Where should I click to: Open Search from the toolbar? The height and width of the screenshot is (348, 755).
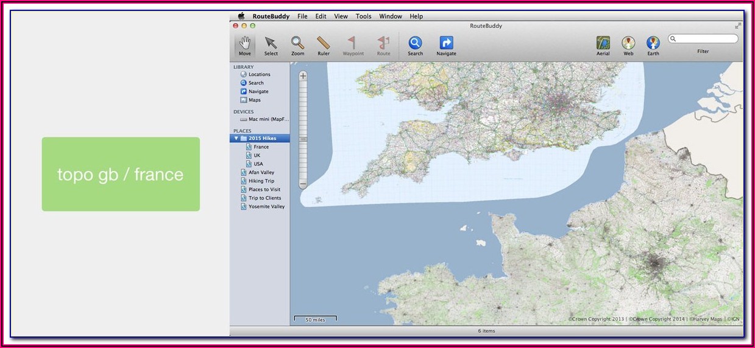[x=415, y=44]
